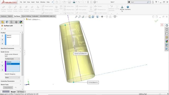This screenshot has height=95, width=169.
Task: Click large green confirm checkmark in viewport
Action: [x=156, y=21]
